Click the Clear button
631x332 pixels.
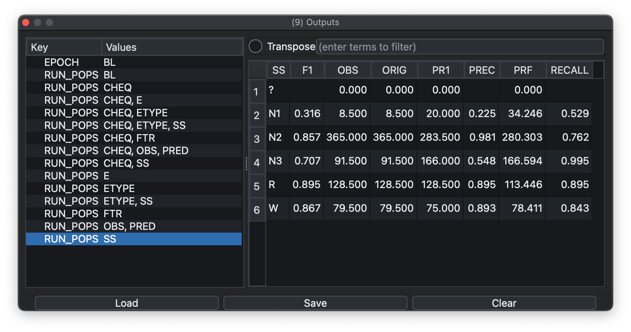[504, 303]
